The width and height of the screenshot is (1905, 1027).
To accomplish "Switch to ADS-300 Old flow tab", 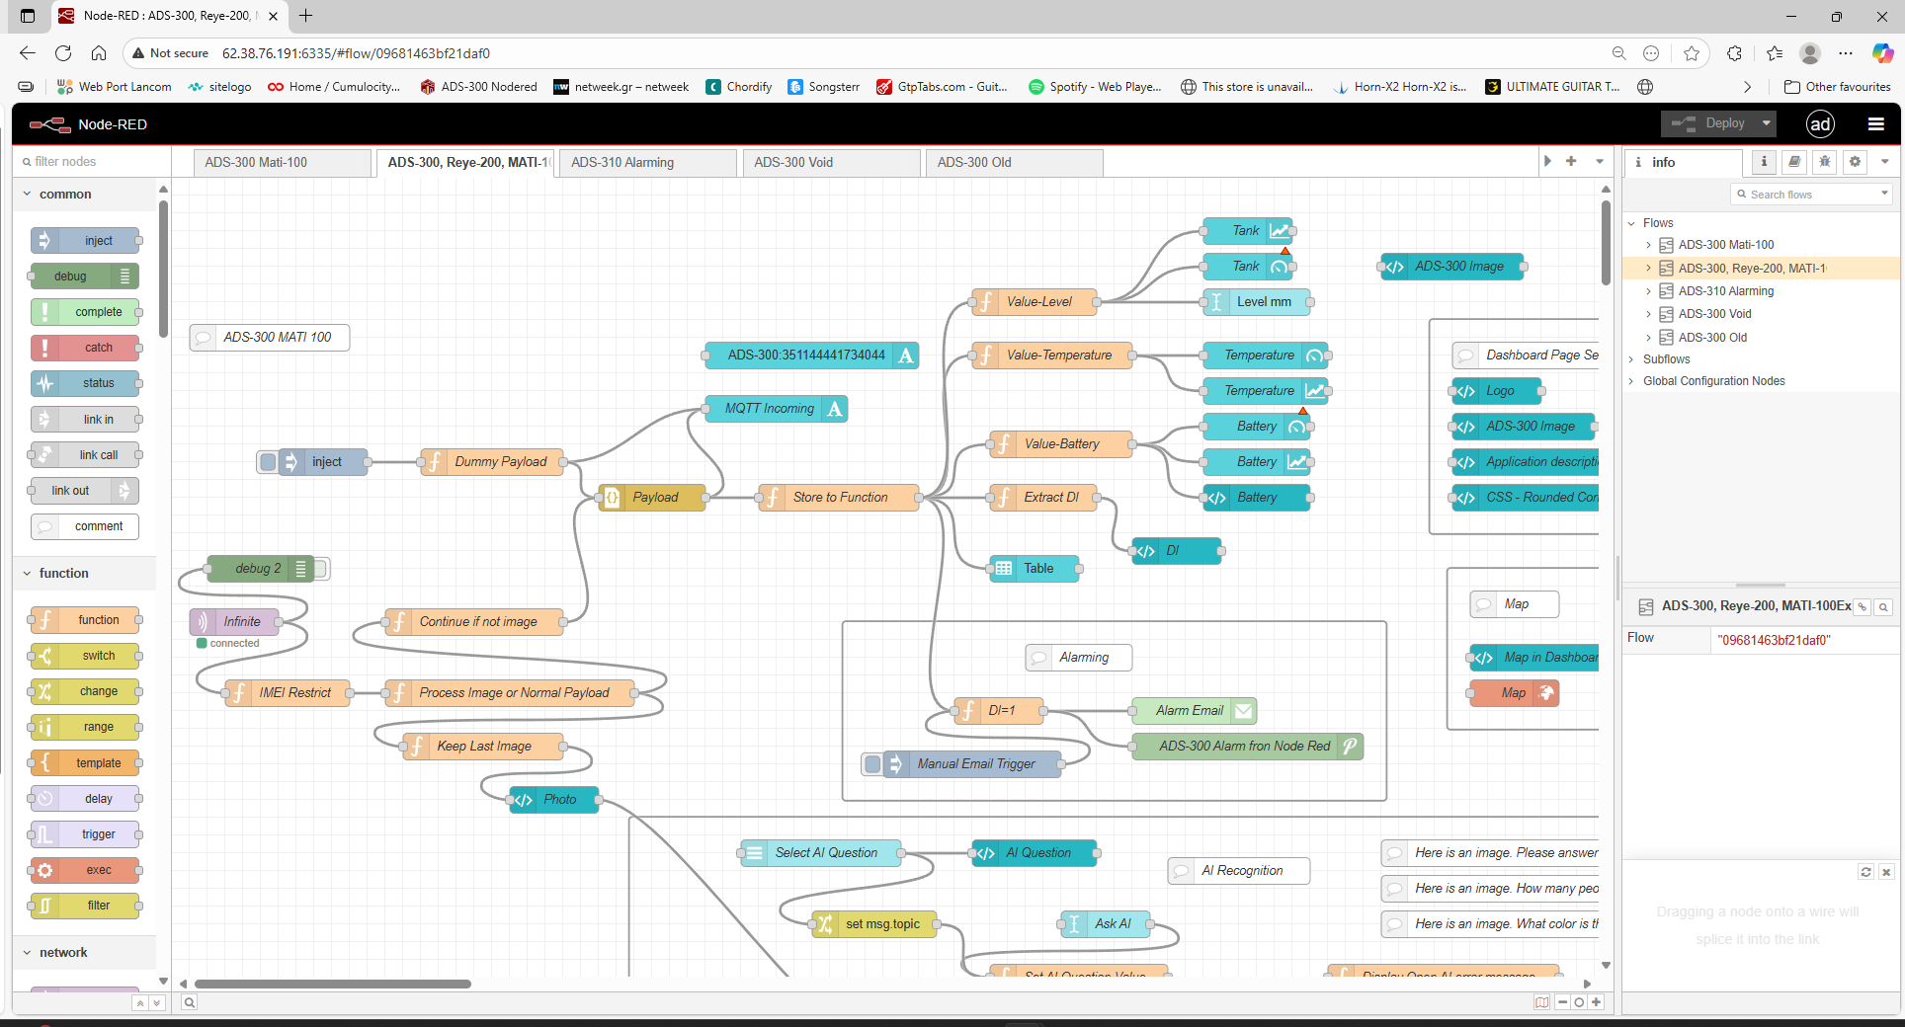I will click(1014, 163).
